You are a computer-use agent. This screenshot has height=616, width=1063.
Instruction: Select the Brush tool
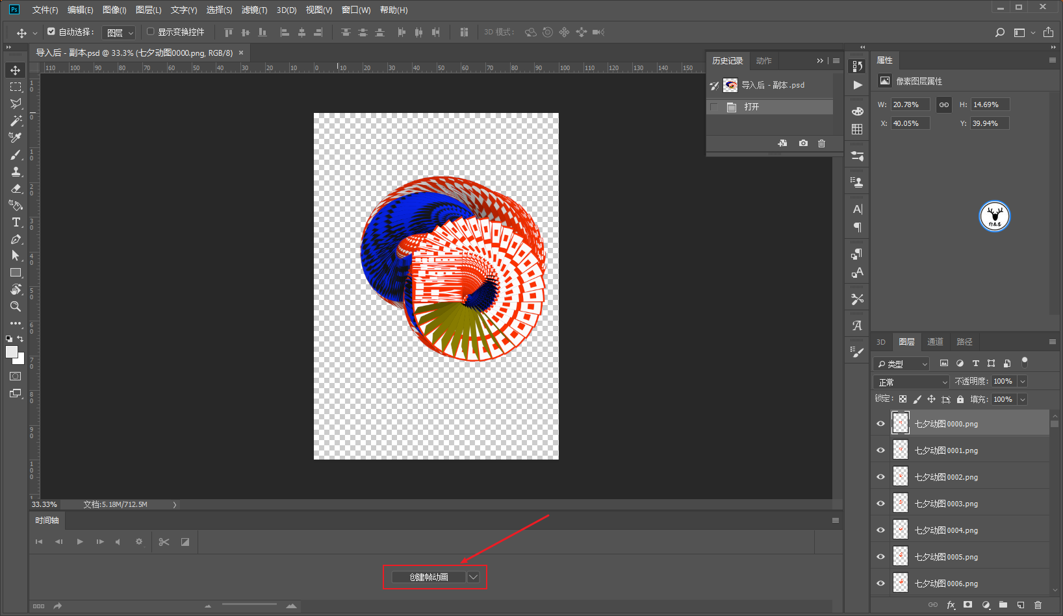[x=16, y=154]
